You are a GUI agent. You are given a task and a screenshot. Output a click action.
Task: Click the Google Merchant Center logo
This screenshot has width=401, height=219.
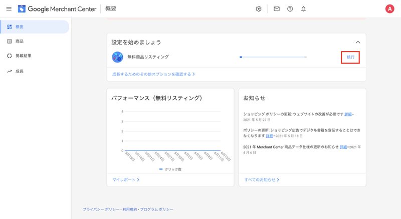coord(57,9)
